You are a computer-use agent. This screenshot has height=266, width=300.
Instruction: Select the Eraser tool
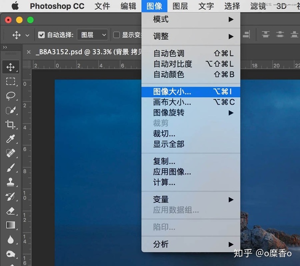(10, 211)
